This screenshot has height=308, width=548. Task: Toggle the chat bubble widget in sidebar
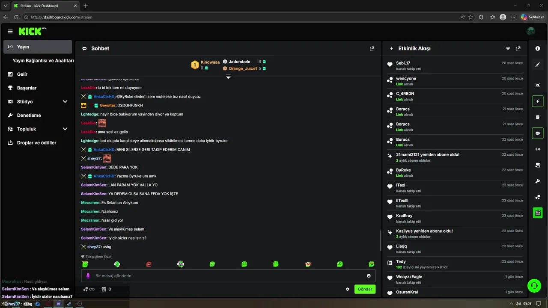pos(538,133)
